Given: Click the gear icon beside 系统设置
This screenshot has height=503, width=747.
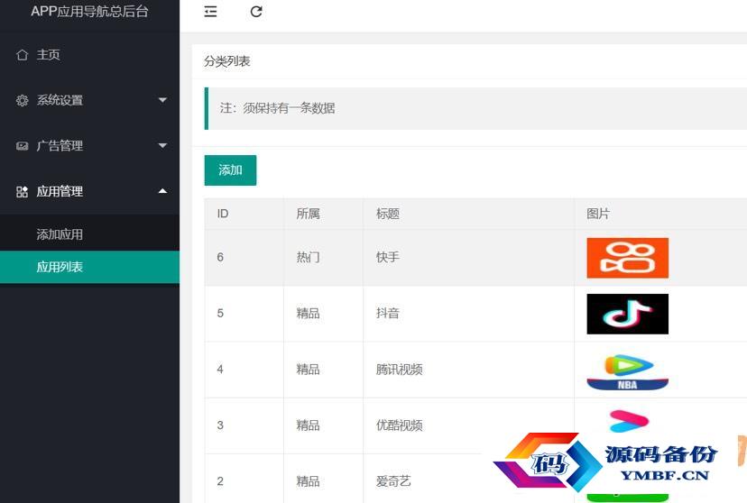Looking at the screenshot, I should tap(22, 100).
